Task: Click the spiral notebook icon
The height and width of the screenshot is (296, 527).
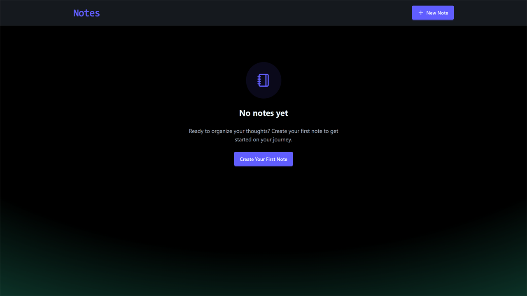Action: pyautogui.click(x=263, y=80)
